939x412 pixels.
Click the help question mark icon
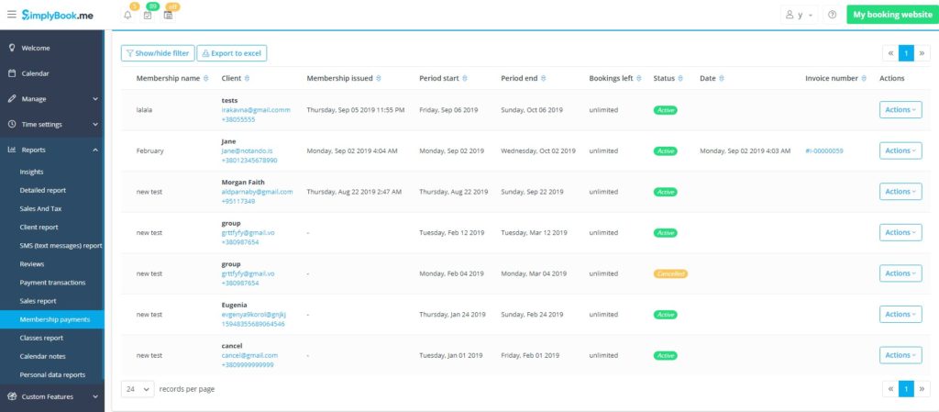point(832,15)
